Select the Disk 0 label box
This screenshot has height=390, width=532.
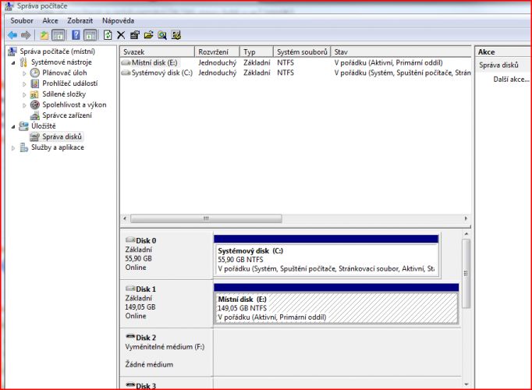click(x=166, y=254)
